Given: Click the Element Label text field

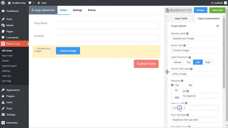Looking at the screenshot, I should tap(195, 38).
